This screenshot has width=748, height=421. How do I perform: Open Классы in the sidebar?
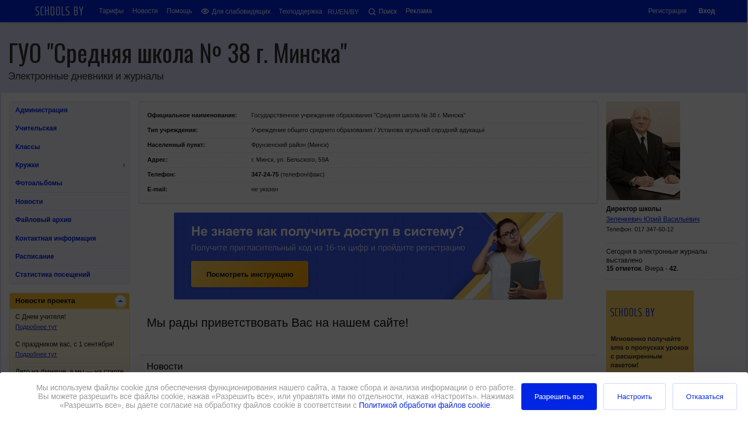pos(70,147)
